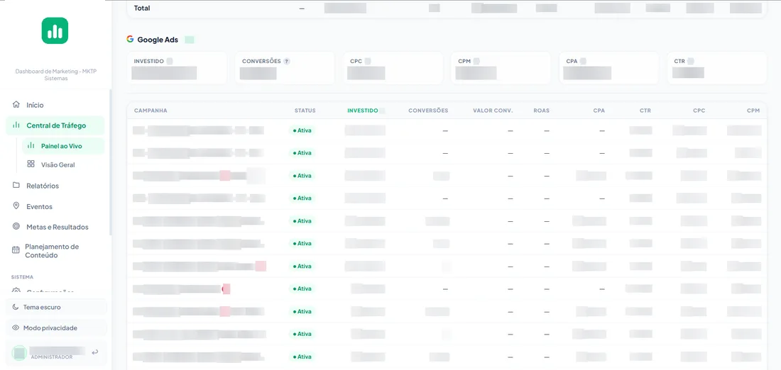Viewport: 781px width, 370px height.
Task: Sort table by Status column
Action: [x=305, y=111]
